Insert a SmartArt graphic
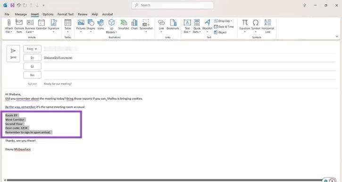The image size is (342, 182). click(x=124, y=25)
